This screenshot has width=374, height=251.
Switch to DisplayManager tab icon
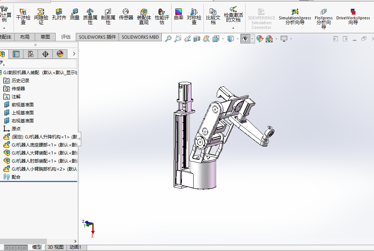pyautogui.click(x=60, y=54)
